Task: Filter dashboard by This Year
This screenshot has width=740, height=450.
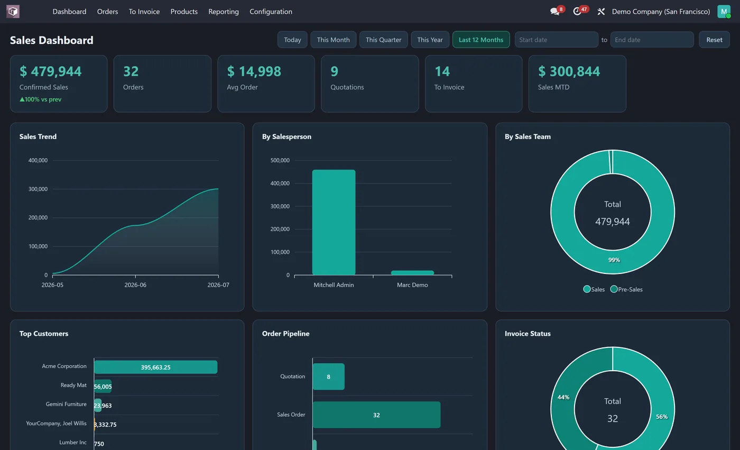Action: [430, 40]
